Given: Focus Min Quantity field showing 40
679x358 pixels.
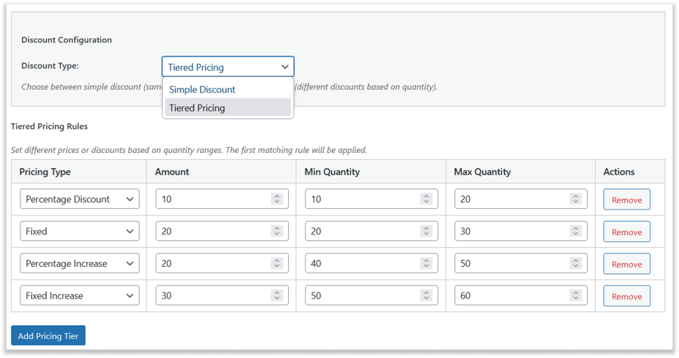Looking at the screenshot, I should click(x=371, y=263).
